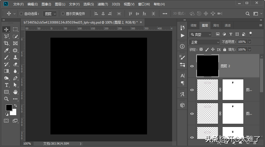Image resolution: width=265 pixels, height=147 pixels.
Task: Select the Polygonal Lasso tool
Action: [6, 36]
